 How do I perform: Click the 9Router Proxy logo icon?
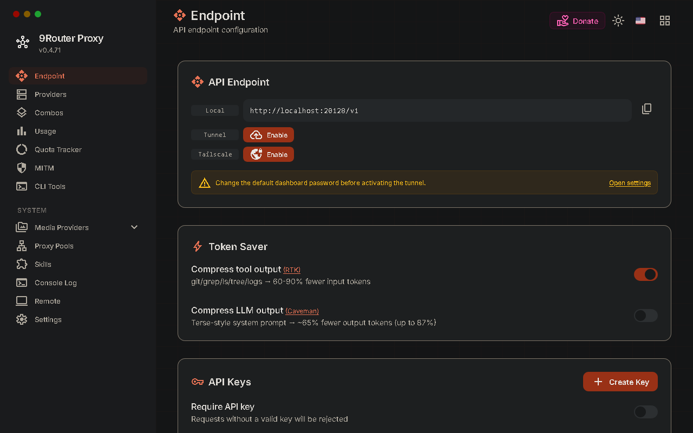(23, 42)
